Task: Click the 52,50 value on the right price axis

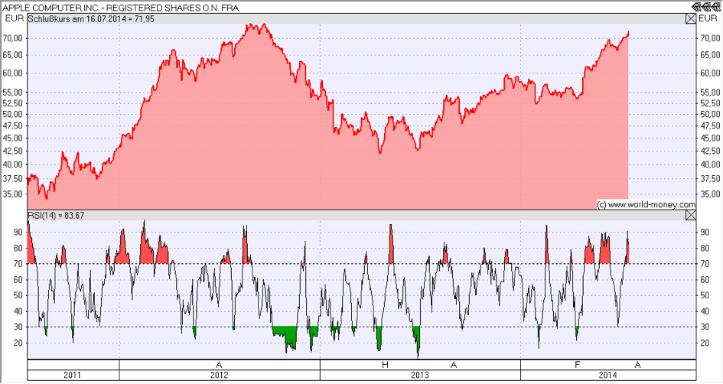Action: point(709,104)
